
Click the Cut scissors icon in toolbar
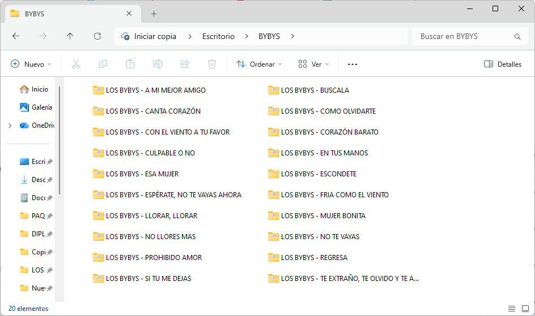pyautogui.click(x=76, y=64)
